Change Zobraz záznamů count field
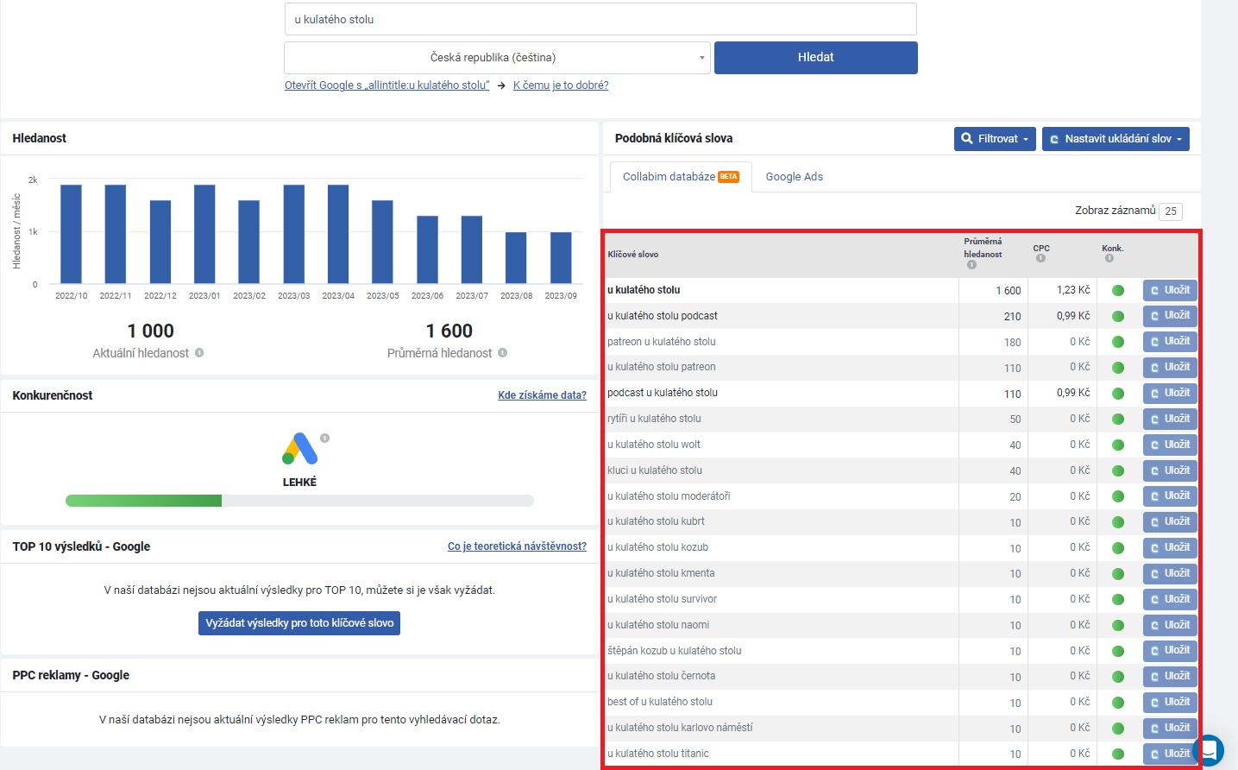The width and height of the screenshot is (1238, 770). tap(1171, 211)
